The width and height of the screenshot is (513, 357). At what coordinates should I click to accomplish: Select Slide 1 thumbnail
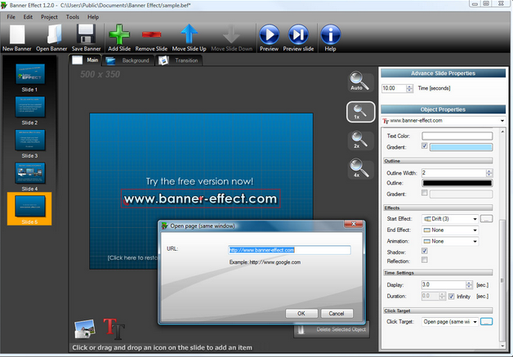click(29, 74)
